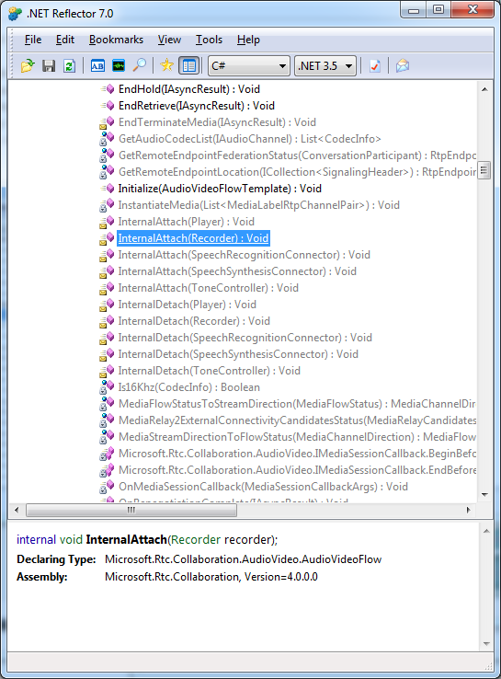501x679 pixels.
Task: Open the analyzer green waveform icon
Action: pyautogui.click(x=118, y=66)
